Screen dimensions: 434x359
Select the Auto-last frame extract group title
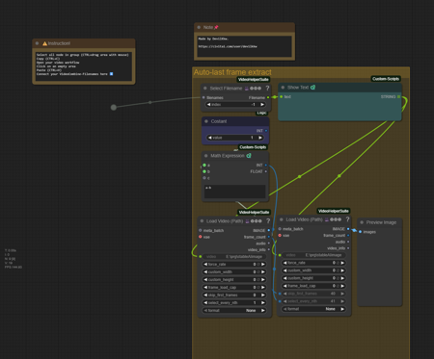[232, 72]
